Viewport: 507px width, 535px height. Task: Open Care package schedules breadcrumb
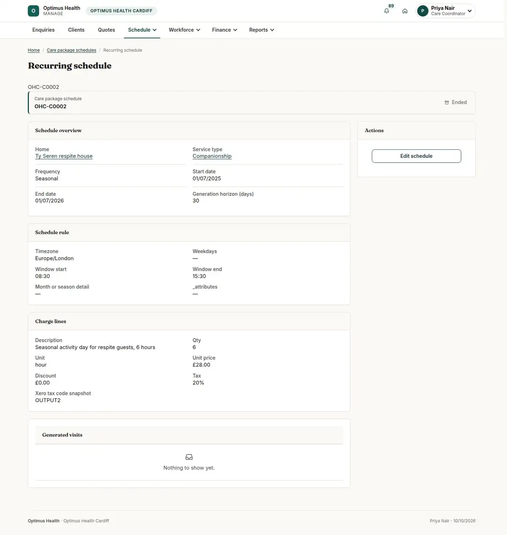pyautogui.click(x=71, y=50)
